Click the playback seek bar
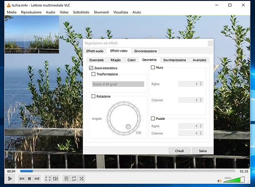Screen dimensions: 255x187 (127, 171)
